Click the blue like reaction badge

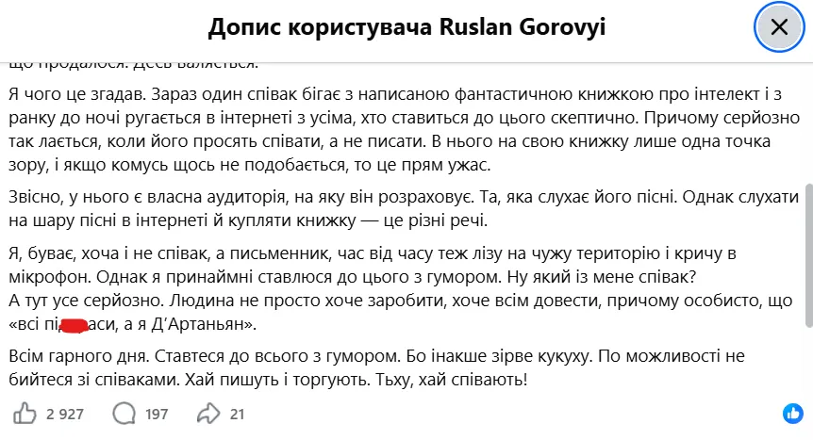[793, 414]
